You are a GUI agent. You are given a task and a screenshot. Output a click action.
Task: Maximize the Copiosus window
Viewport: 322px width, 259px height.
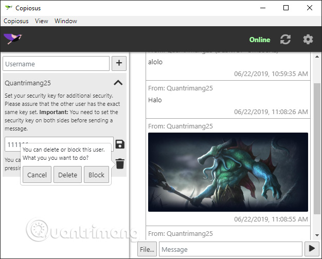pos(286,8)
